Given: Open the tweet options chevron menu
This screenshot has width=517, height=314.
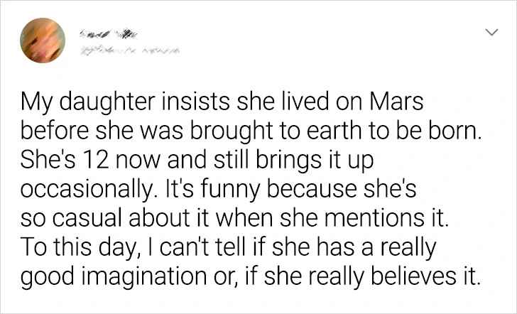Looking at the screenshot, I should tap(490, 33).
